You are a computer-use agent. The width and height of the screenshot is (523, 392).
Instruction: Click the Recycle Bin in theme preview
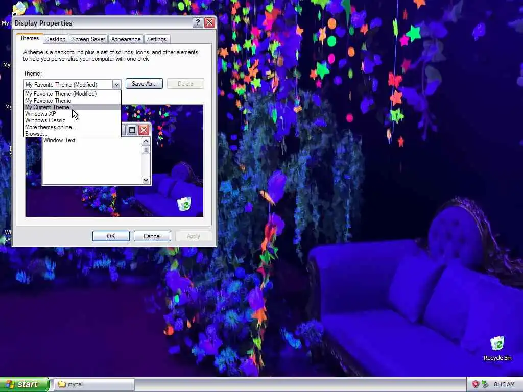[184, 204]
